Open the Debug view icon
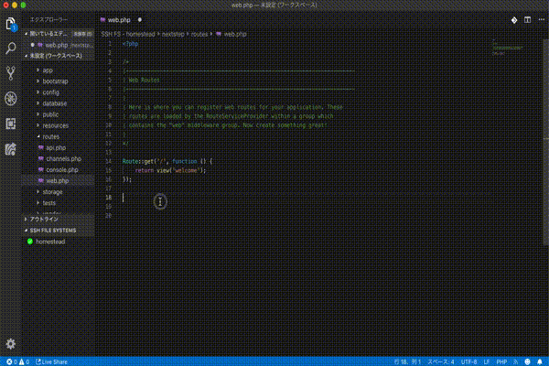This screenshot has height=366, width=549. [x=11, y=99]
